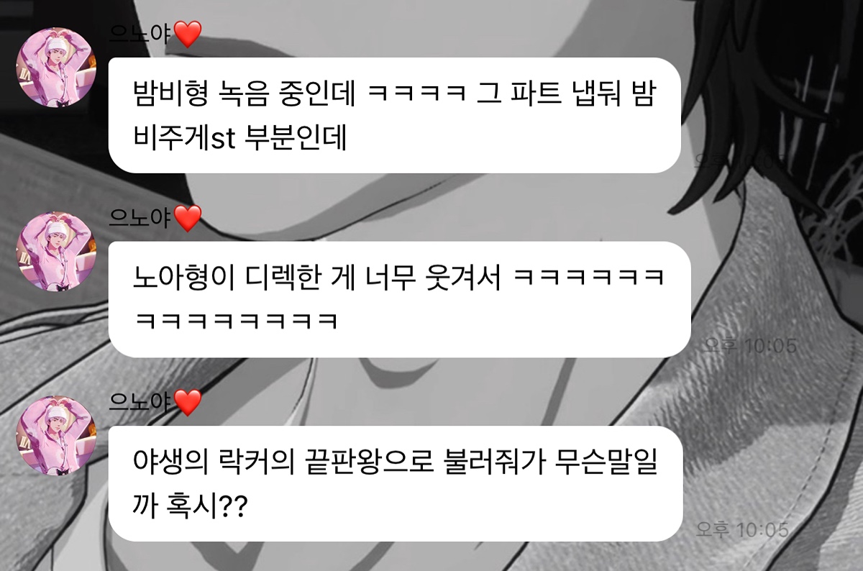Click the 오후 10:05 timestamp beside 노아형이 message
This screenshot has width=863, height=571.
pyautogui.click(x=751, y=346)
